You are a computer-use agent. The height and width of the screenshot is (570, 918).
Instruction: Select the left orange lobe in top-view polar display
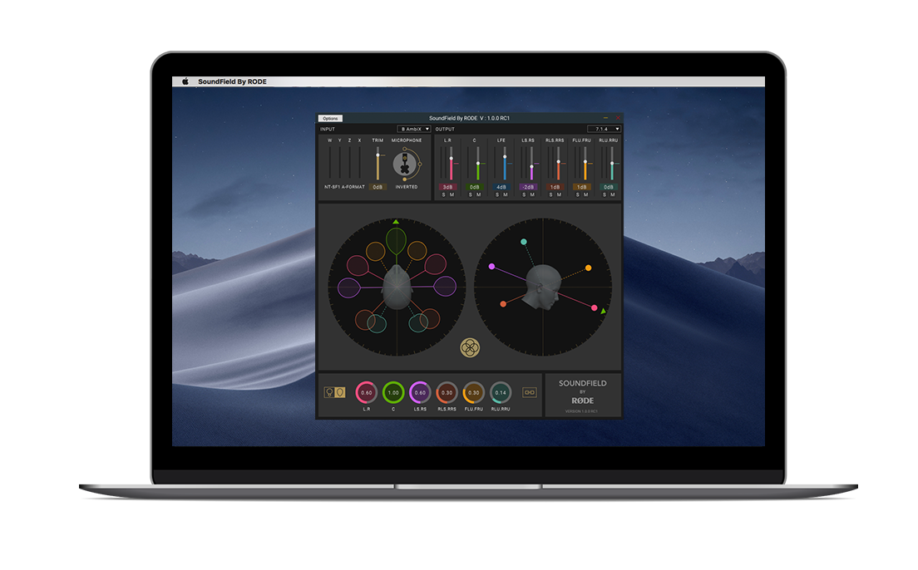(375, 252)
